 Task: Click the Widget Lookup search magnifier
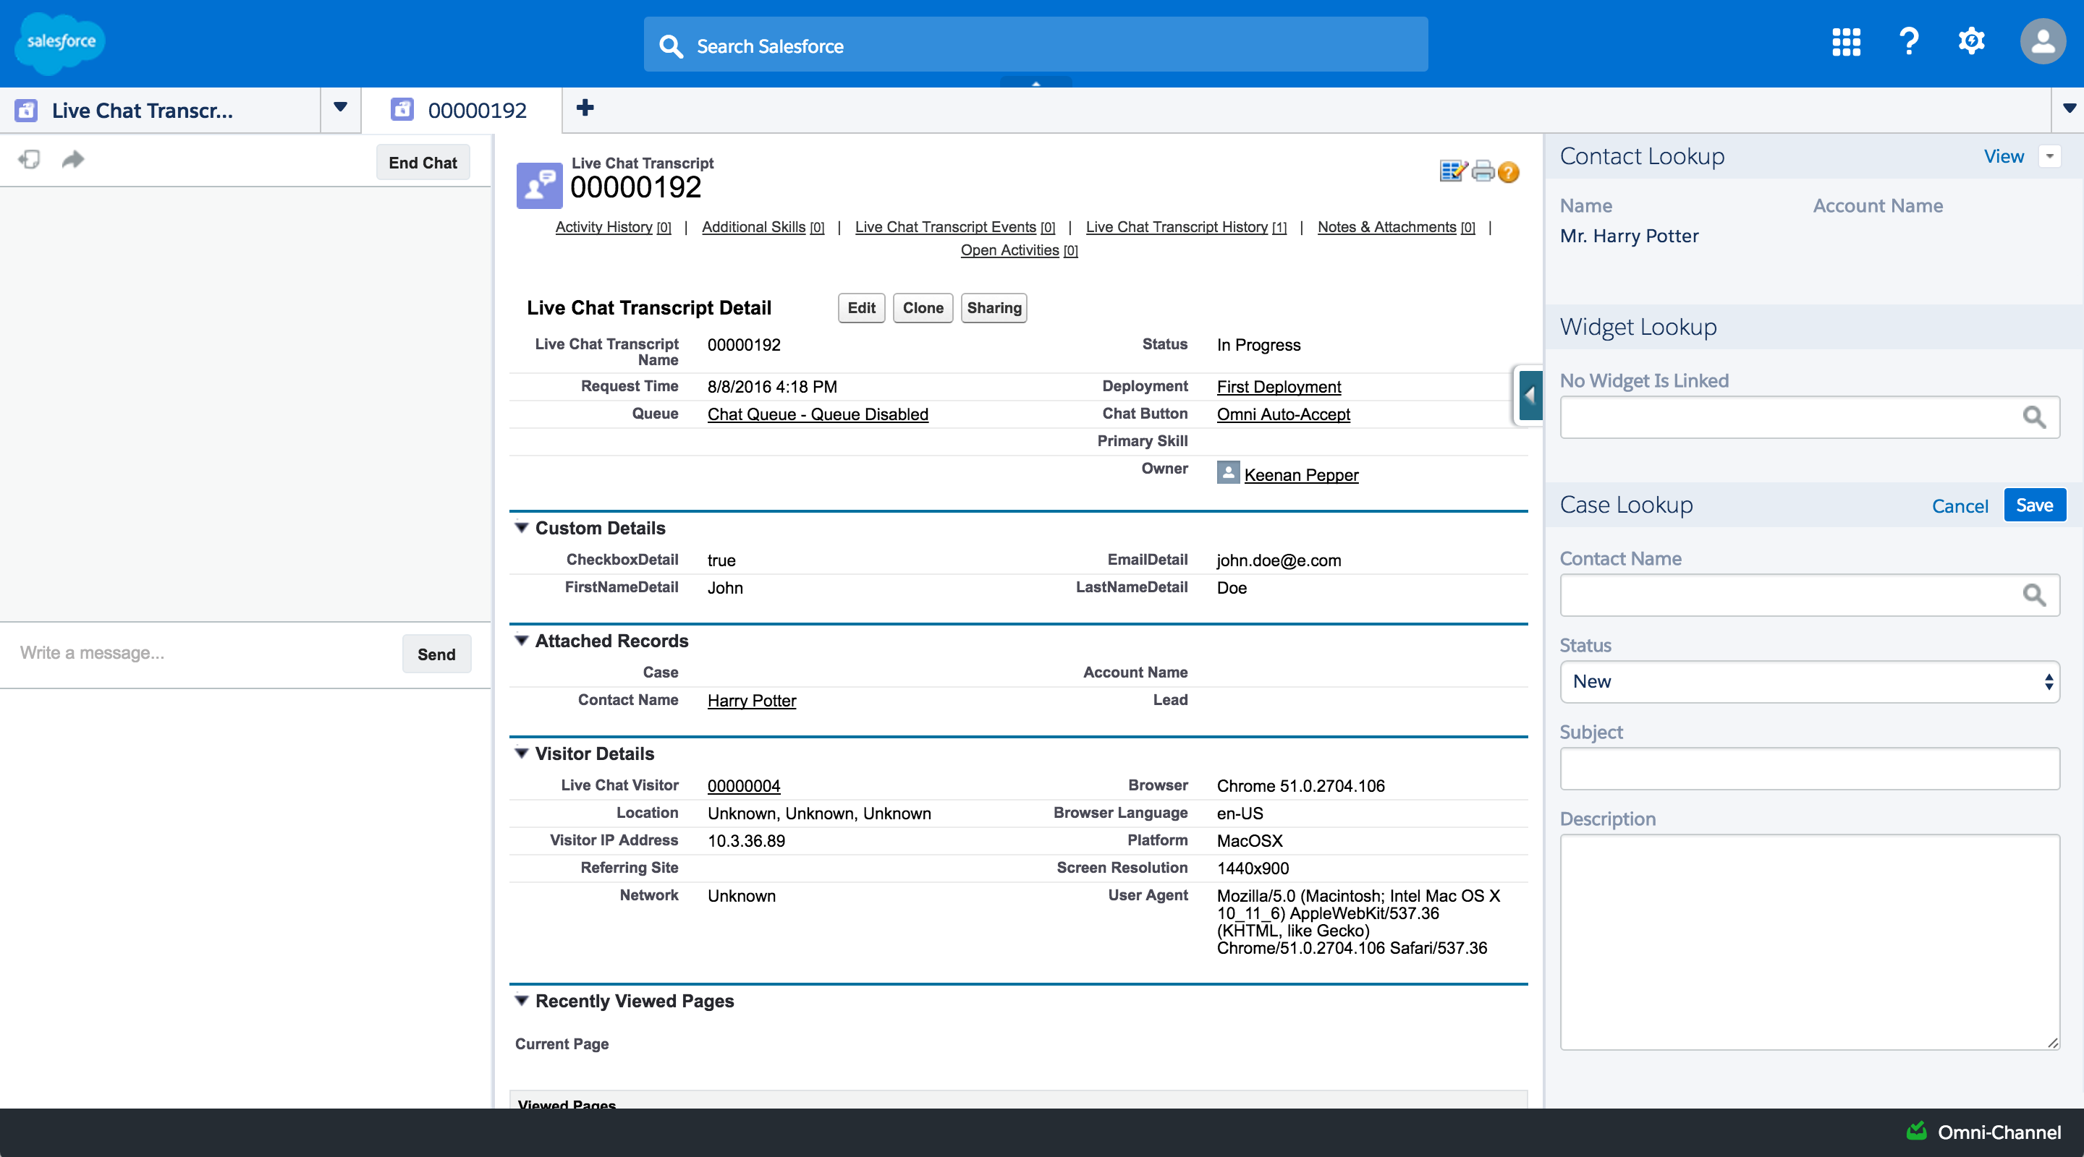click(x=2034, y=417)
